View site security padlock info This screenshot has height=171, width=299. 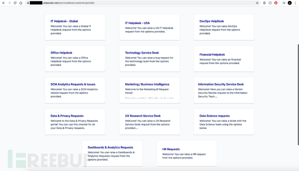tap(28, 3)
